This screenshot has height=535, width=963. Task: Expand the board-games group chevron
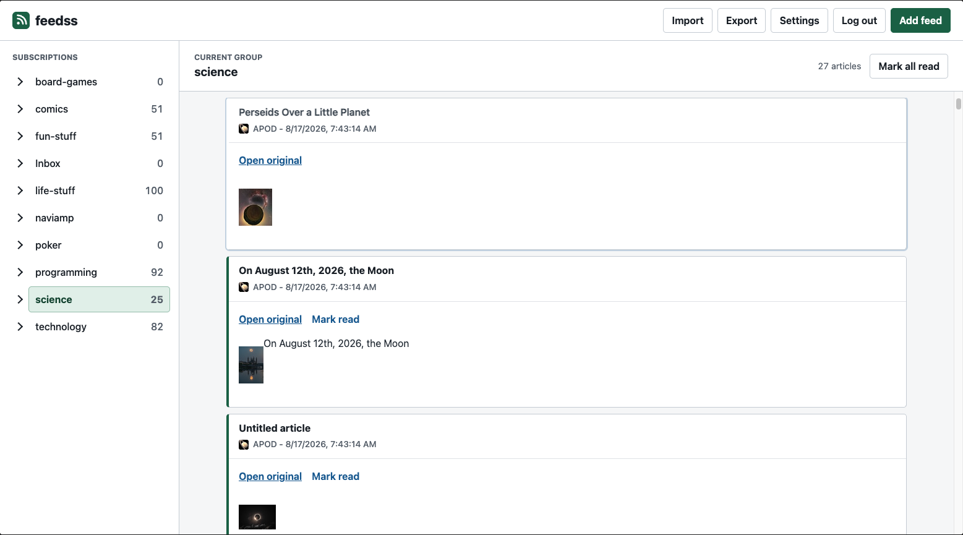(x=20, y=82)
